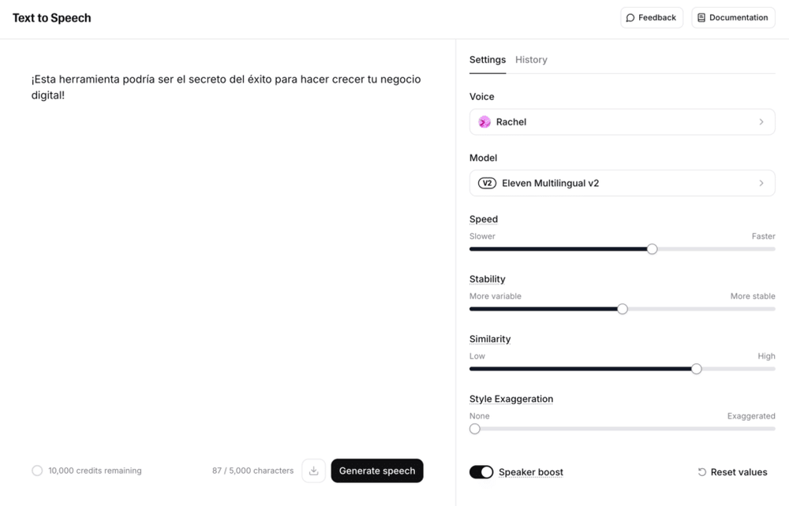Click the More stable label
The width and height of the screenshot is (789, 506).
[x=753, y=296]
